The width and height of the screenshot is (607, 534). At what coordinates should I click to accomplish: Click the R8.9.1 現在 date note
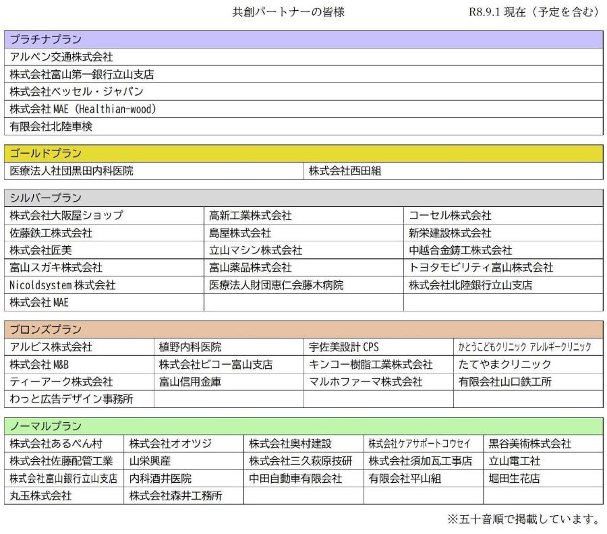(534, 12)
